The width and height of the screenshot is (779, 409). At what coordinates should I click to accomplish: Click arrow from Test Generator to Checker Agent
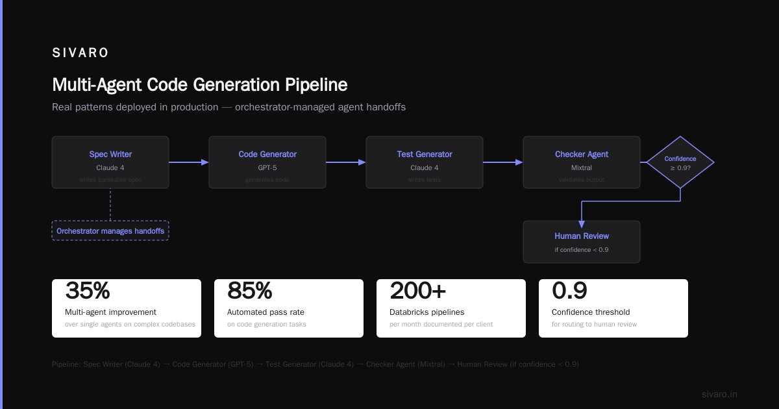[x=503, y=162]
